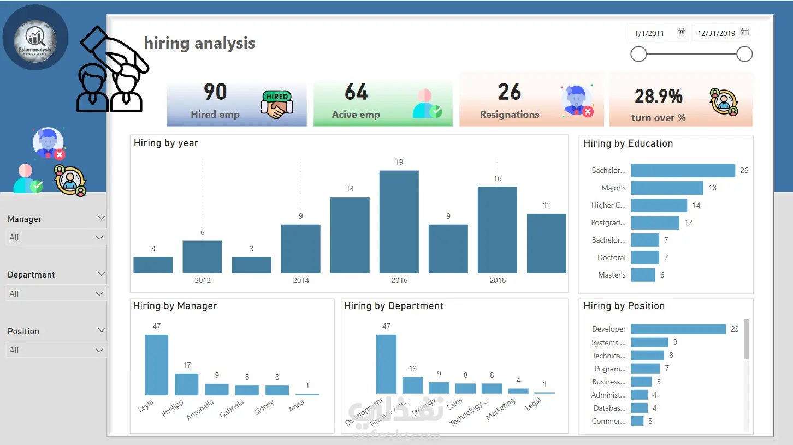Click the hiring analysis heading
The image size is (793, 445).
pos(200,43)
